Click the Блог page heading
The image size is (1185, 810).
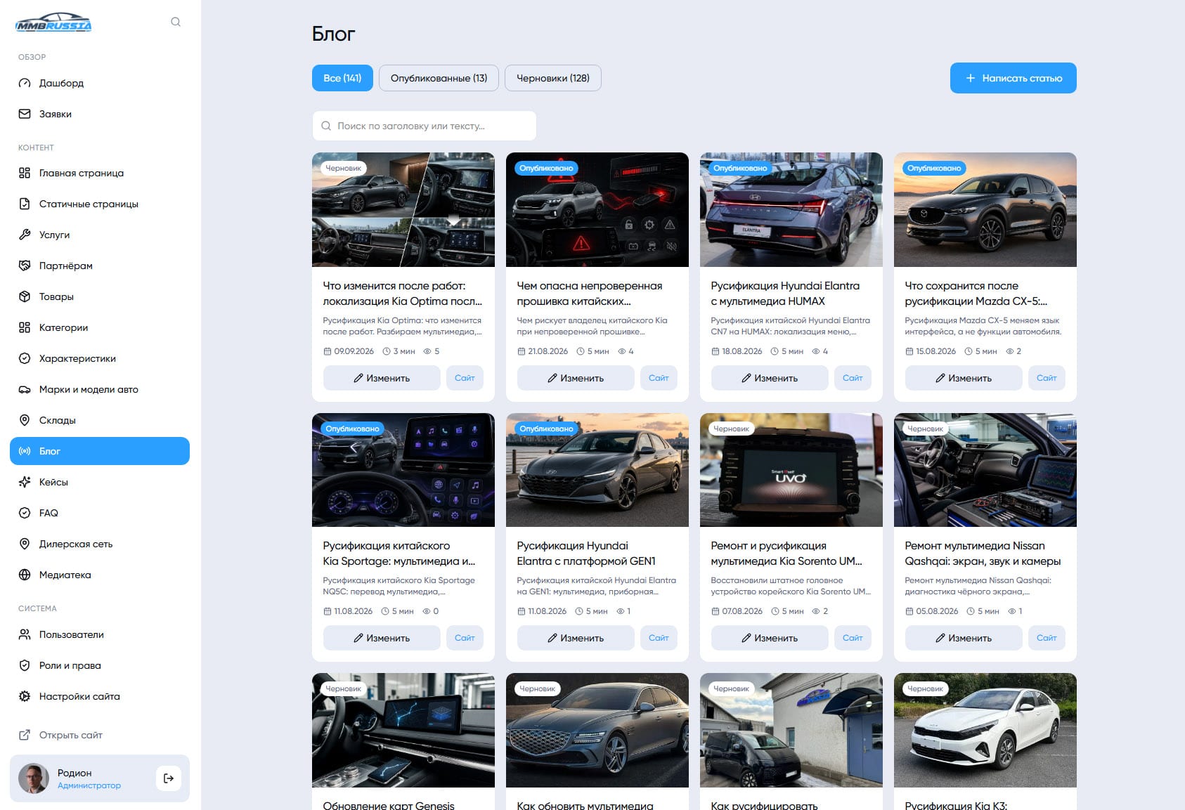click(333, 34)
